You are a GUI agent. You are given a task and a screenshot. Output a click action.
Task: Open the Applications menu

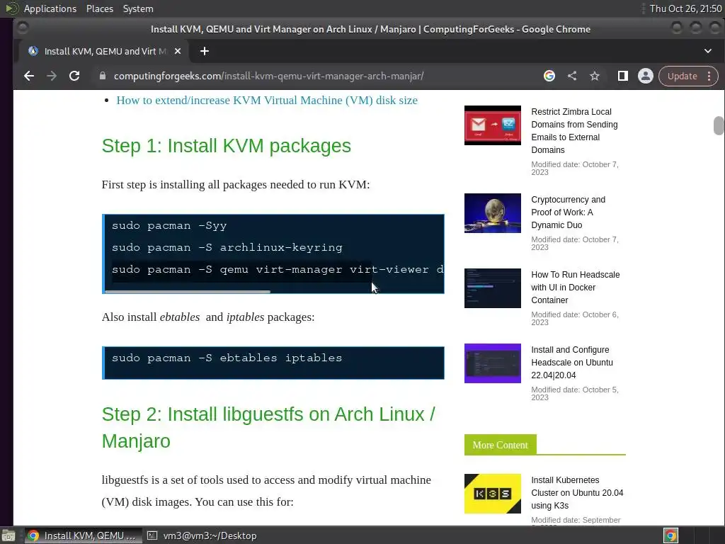pos(50,8)
